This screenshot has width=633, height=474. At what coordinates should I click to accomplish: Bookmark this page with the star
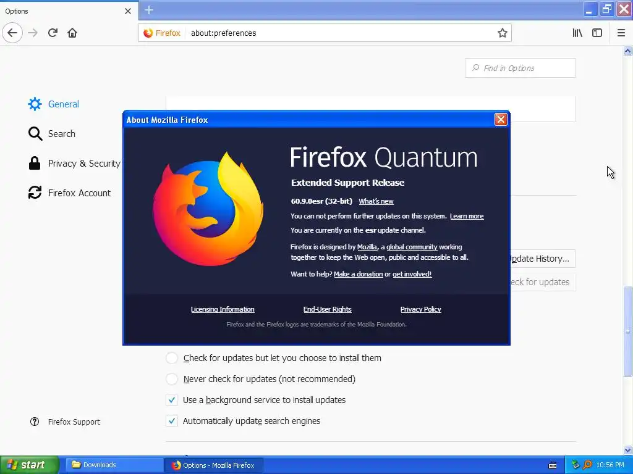point(502,33)
